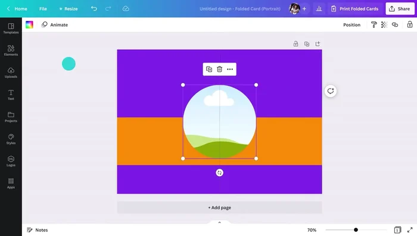
Task: Click the comment bubble button beside canvas
Action: (x=331, y=91)
